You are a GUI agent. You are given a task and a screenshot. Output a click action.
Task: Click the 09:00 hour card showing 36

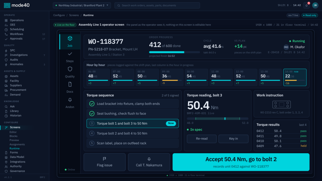click(172, 77)
